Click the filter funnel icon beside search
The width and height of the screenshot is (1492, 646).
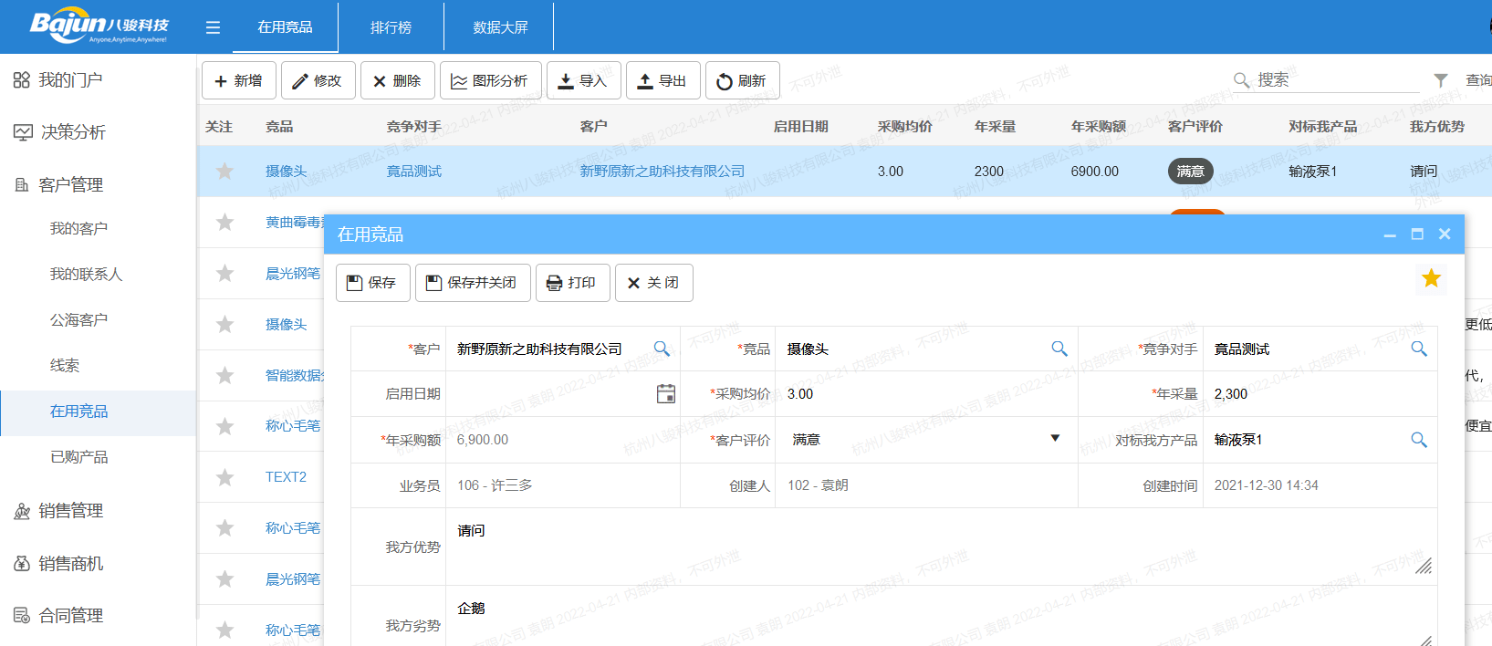(x=1440, y=80)
